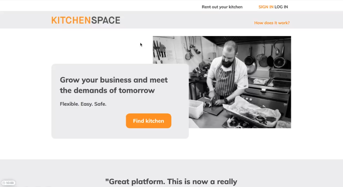Select the Flexible. Easy. Safe. tagline
This screenshot has height=187, width=343.
tap(83, 104)
